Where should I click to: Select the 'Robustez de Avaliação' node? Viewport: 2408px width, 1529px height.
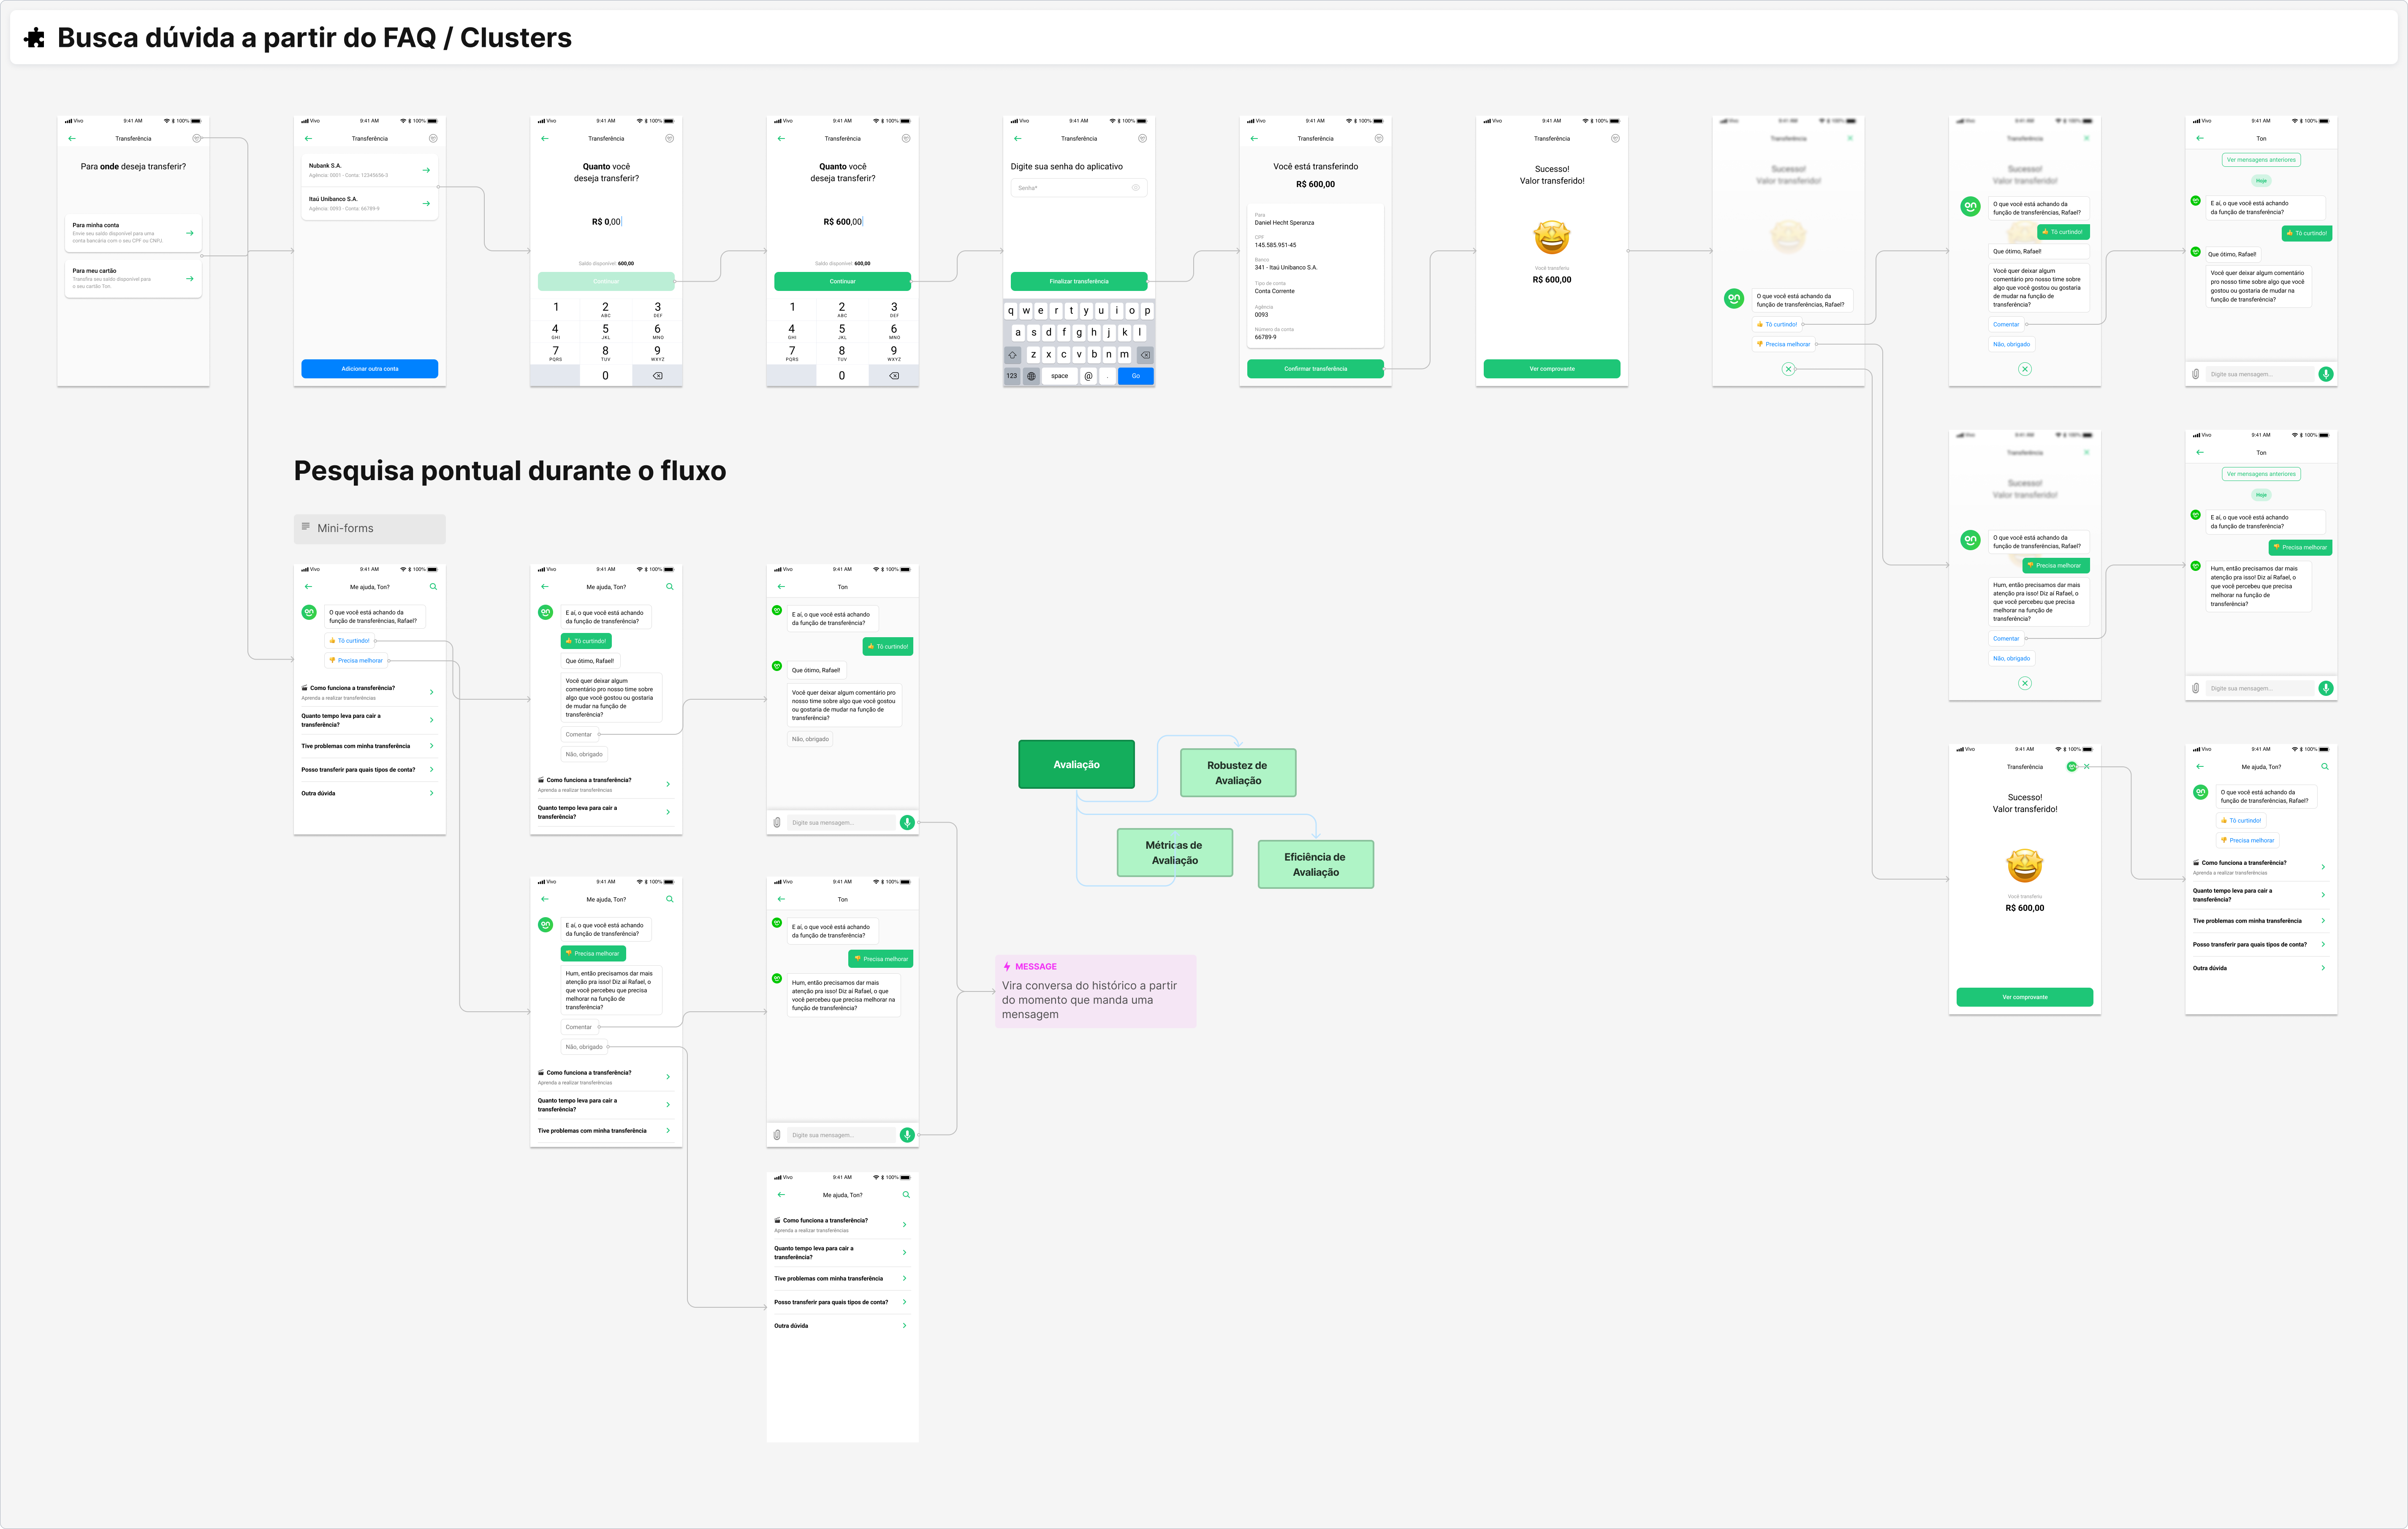tap(1237, 773)
